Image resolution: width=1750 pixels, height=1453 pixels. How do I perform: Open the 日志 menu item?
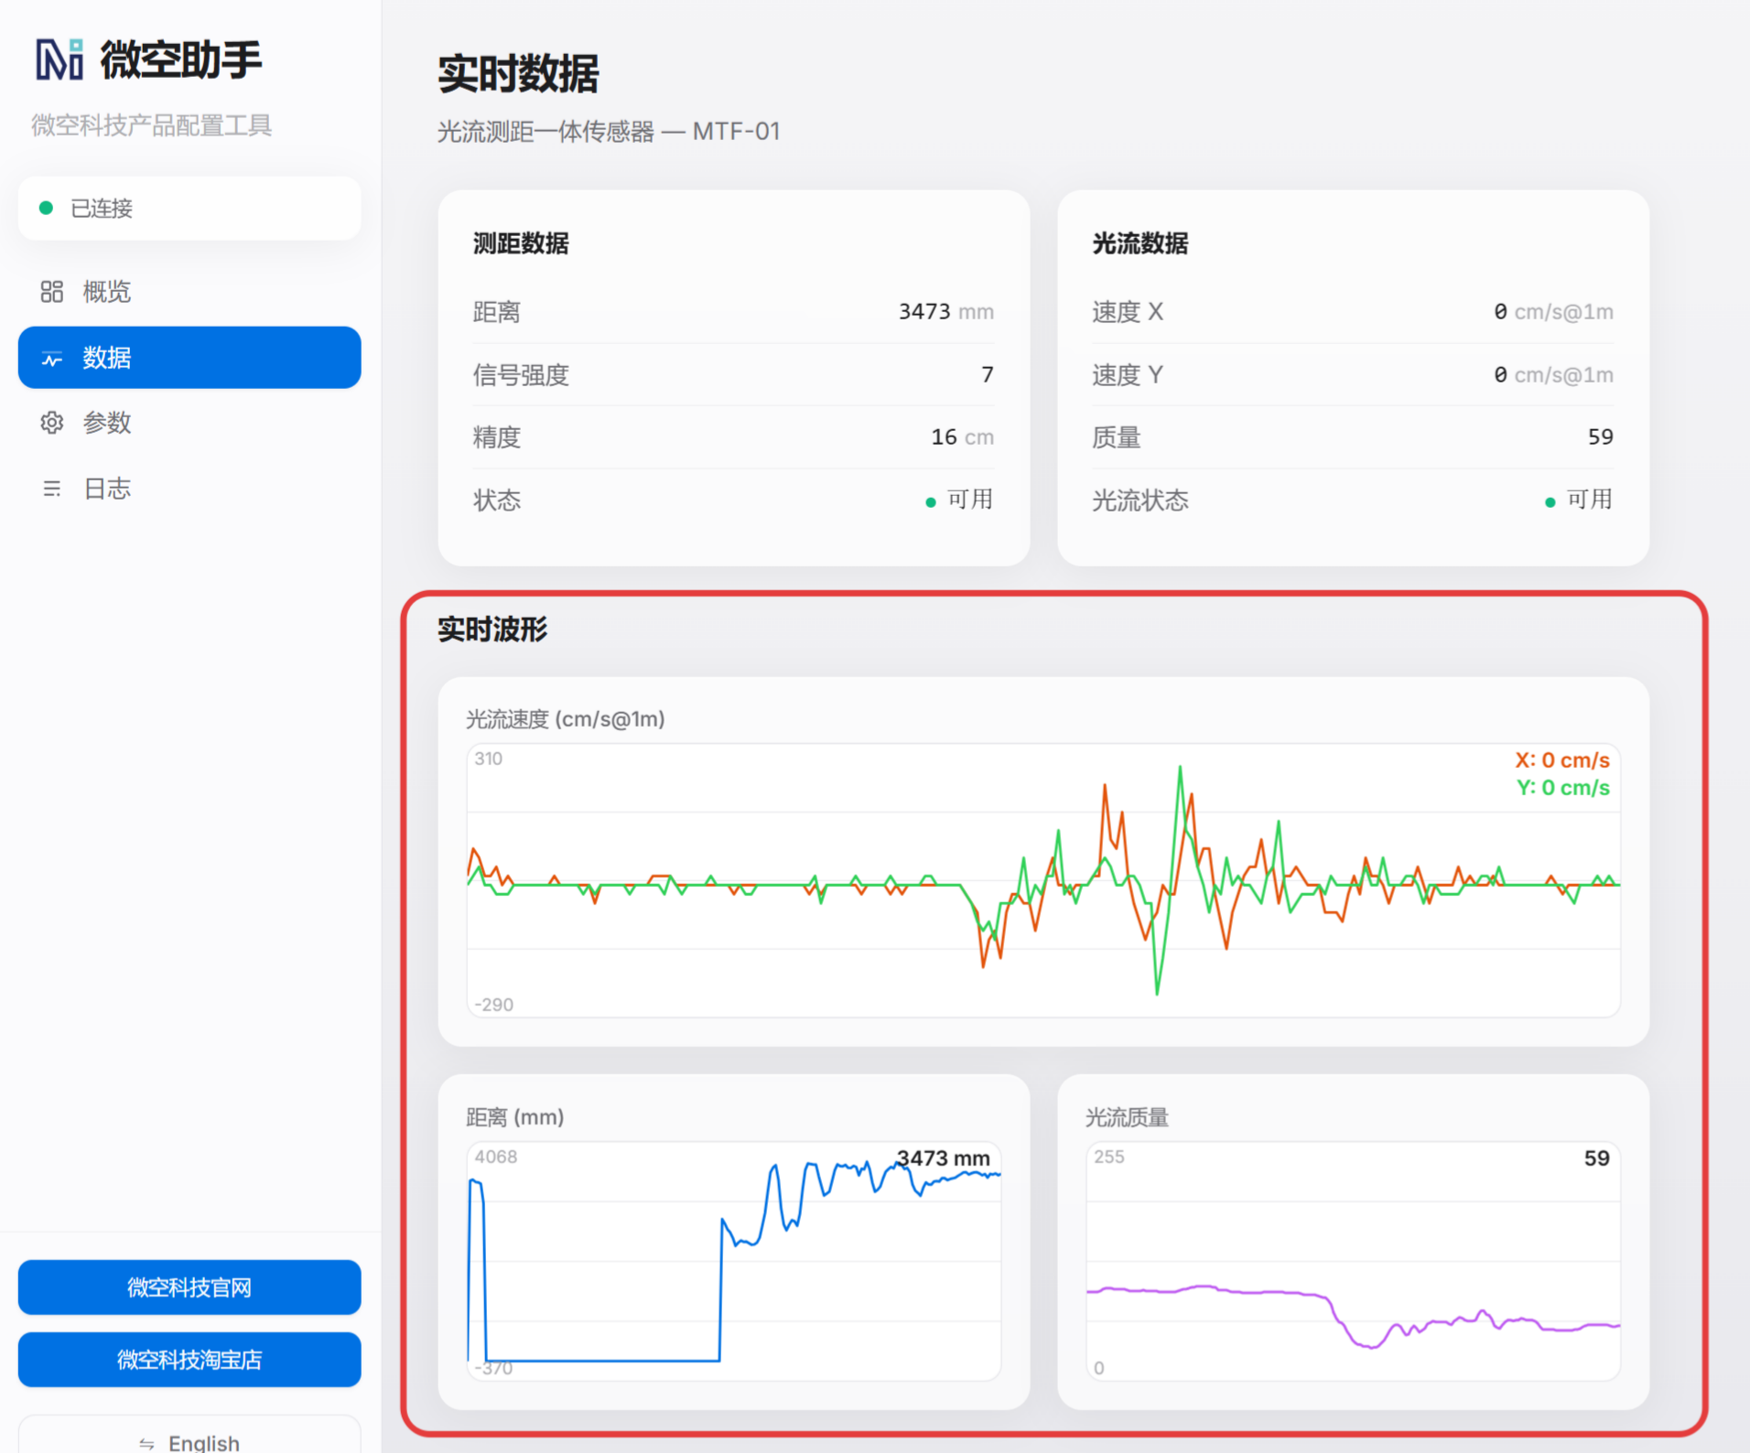pos(189,489)
